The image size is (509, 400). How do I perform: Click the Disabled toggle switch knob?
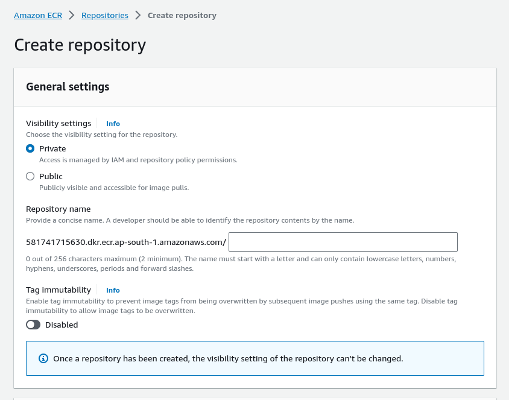pyautogui.click(x=30, y=325)
